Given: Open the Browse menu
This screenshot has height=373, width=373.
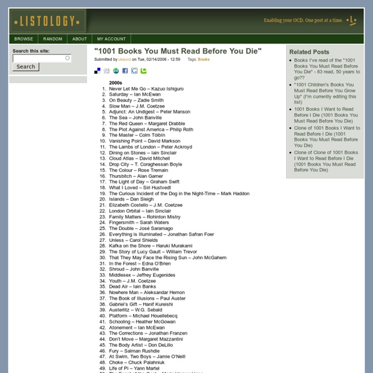Looking at the screenshot, I should [x=24, y=39].
